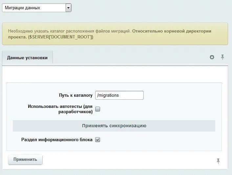Screen dimensions: 232x175
Task: Click the yellow migrations catalog notice
Action: pyautogui.click(x=115, y=34)
